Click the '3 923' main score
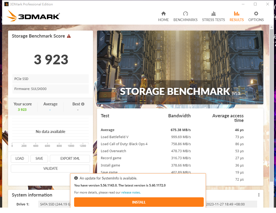Viewport: 276px width, 213px height. pos(51,59)
